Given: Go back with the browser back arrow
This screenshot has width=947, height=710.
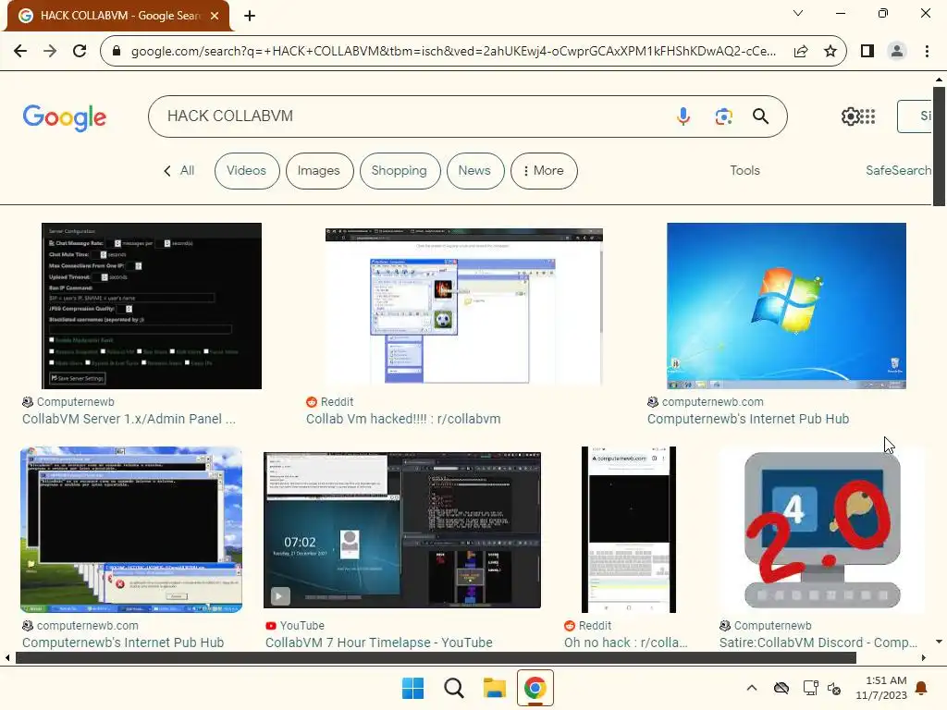Looking at the screenshot, I should (20, 51).
